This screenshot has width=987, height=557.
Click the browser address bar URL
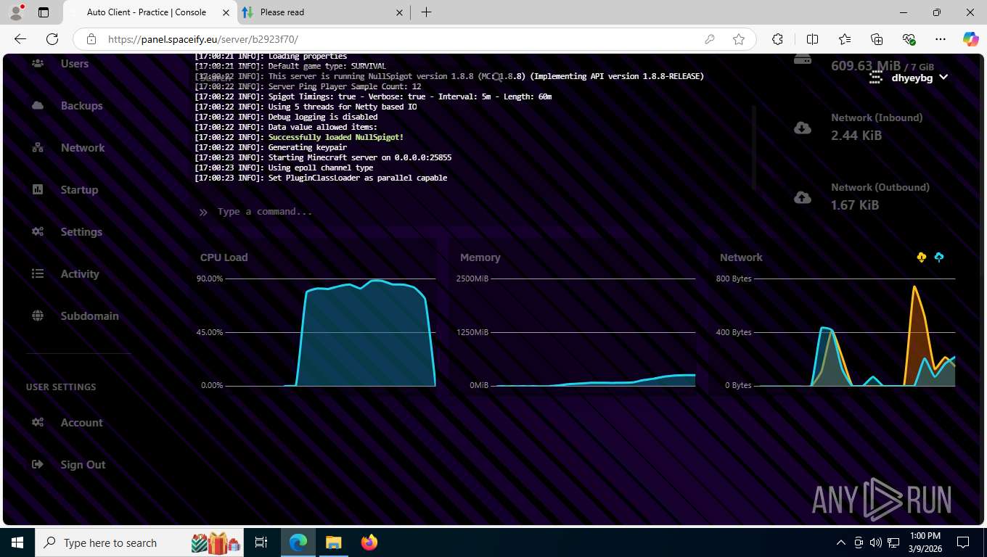pos(202,40)
